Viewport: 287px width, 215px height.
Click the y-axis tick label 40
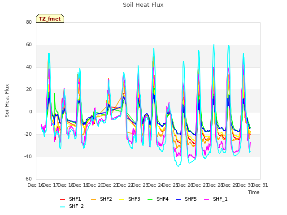[x=29, y=67]
